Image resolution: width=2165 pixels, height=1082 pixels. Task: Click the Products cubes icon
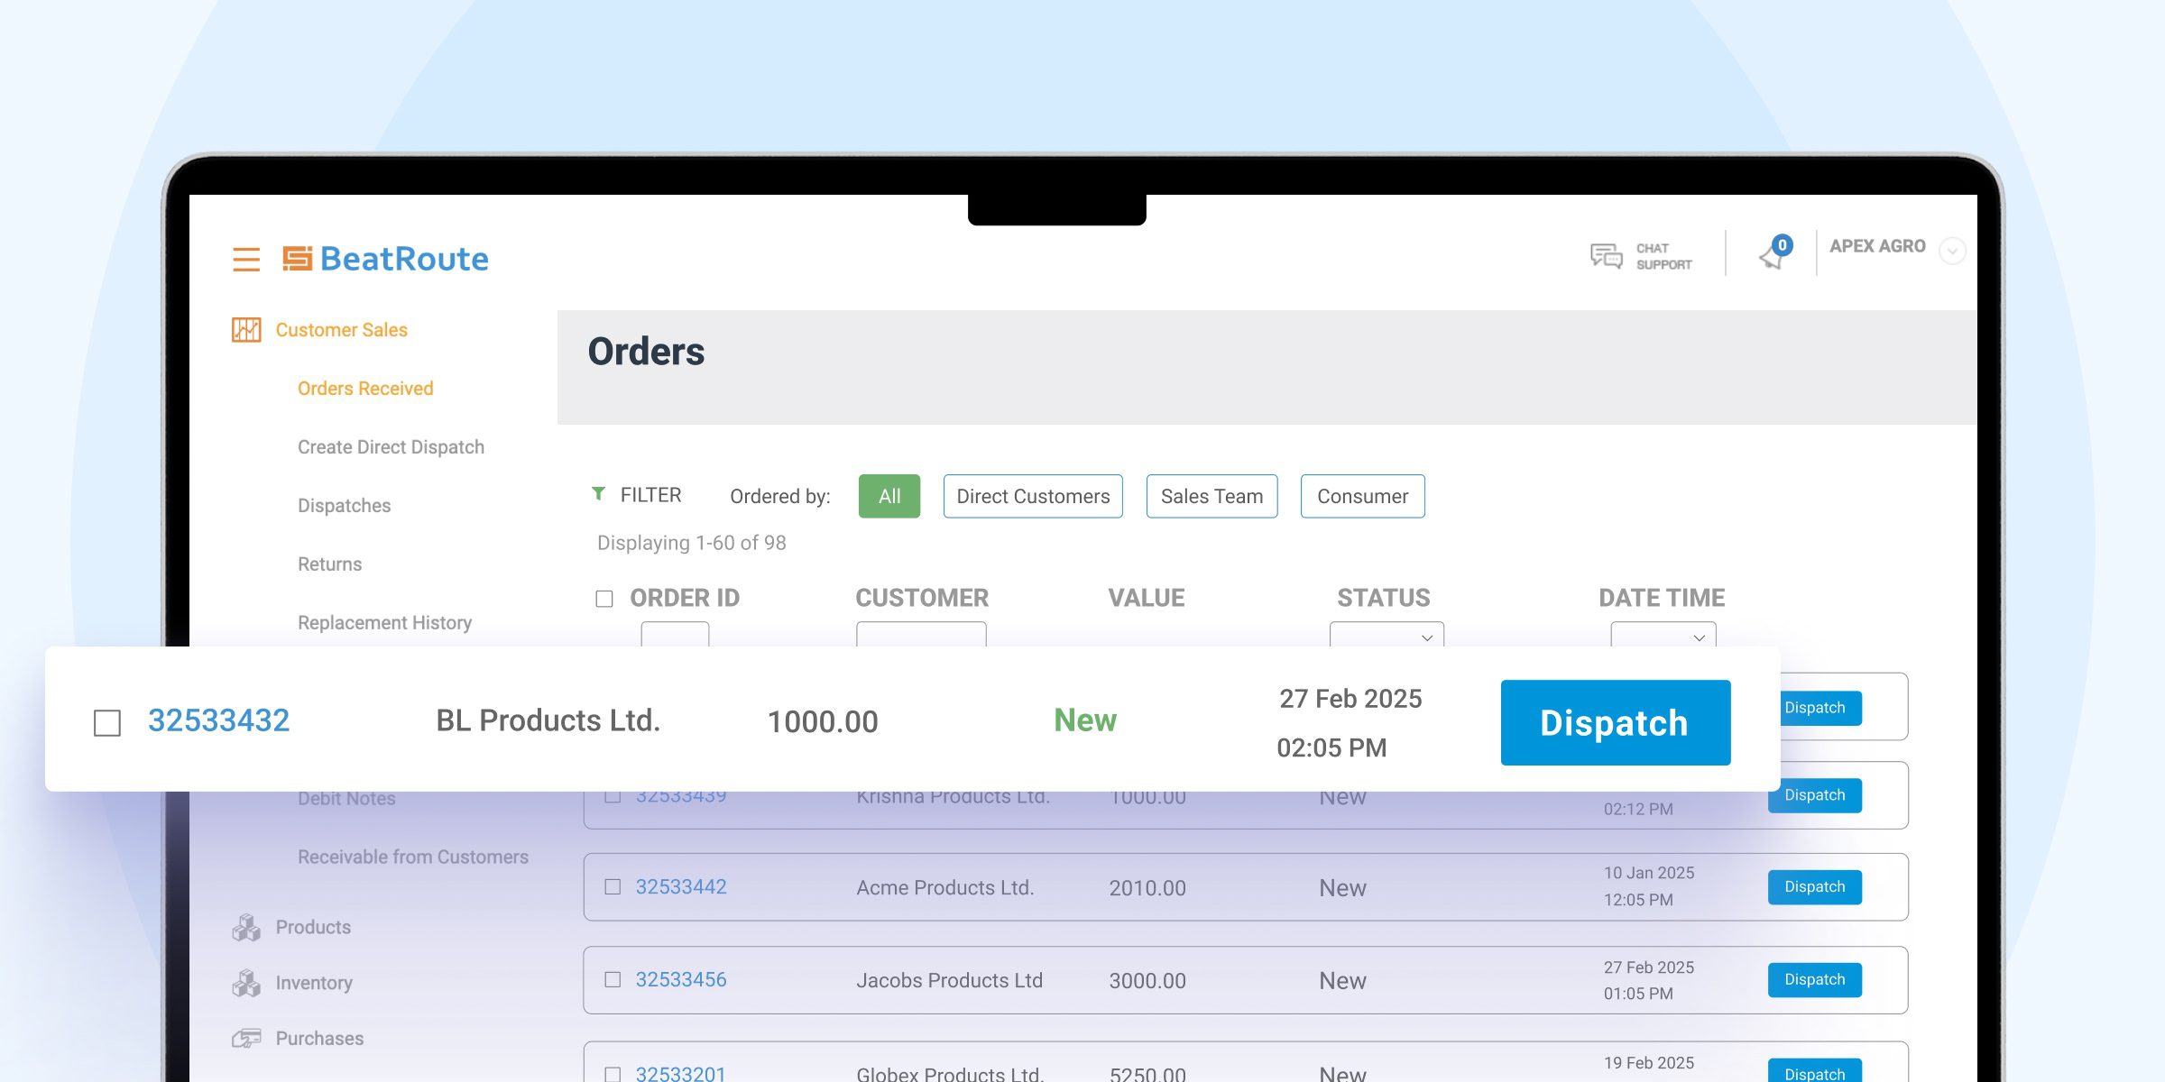[x=246, y=927]
